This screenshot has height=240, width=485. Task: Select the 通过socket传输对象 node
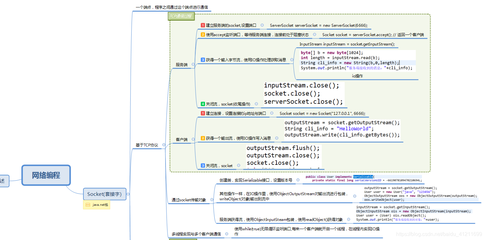point(189,200)
